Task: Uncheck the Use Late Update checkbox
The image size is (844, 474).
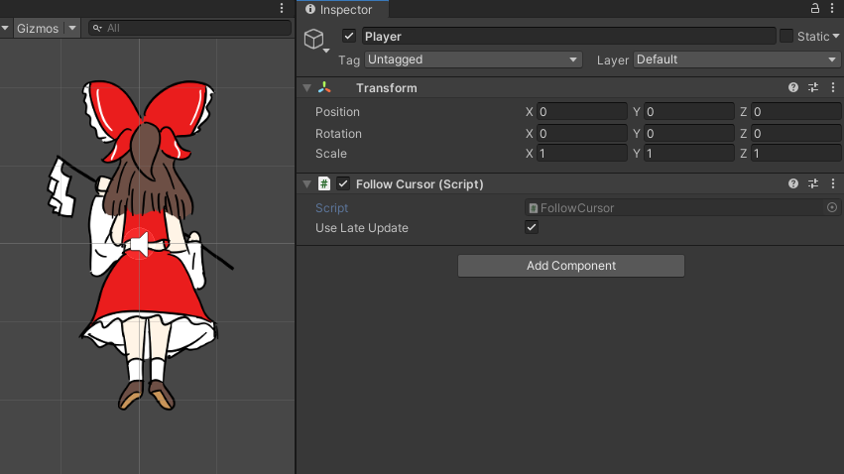Action: point(532,227)
